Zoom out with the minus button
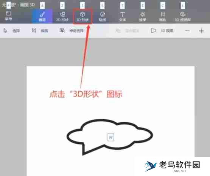The height and width of the screenshot is (176, 210). pos(187,31)
